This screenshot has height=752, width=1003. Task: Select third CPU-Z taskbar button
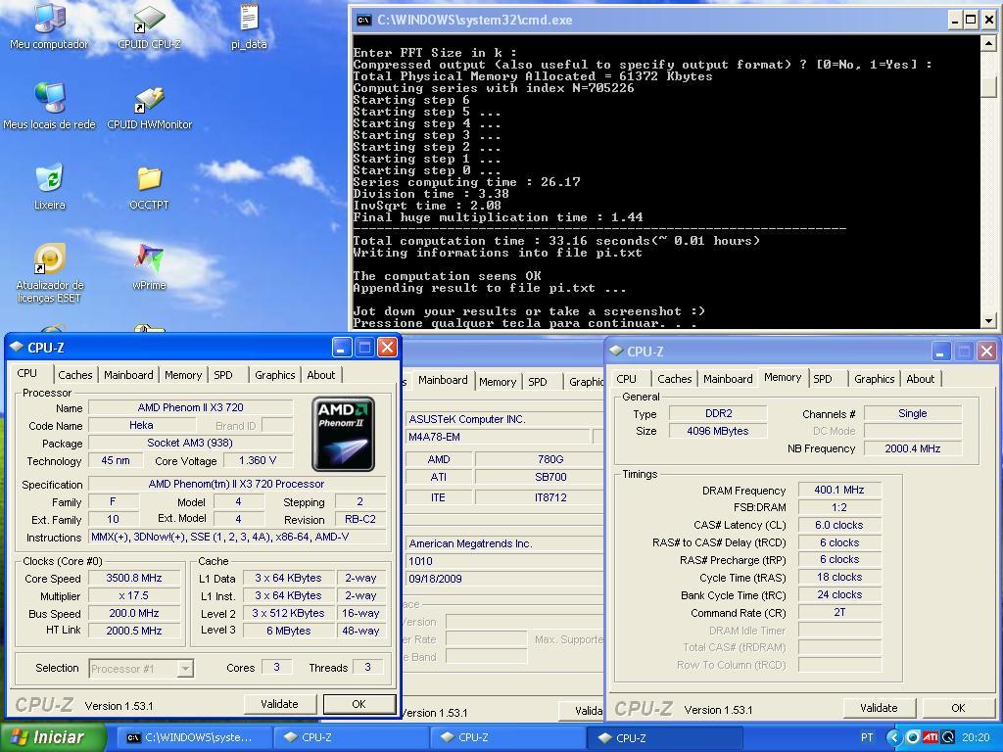pyautogui.click(x=665, y=737)
